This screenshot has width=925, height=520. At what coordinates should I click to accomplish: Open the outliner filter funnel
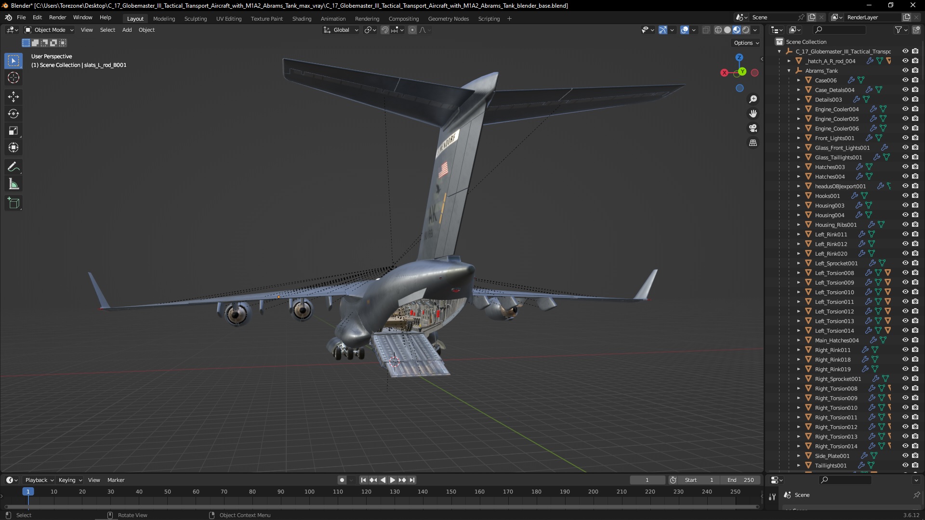(x=898, y=30)
